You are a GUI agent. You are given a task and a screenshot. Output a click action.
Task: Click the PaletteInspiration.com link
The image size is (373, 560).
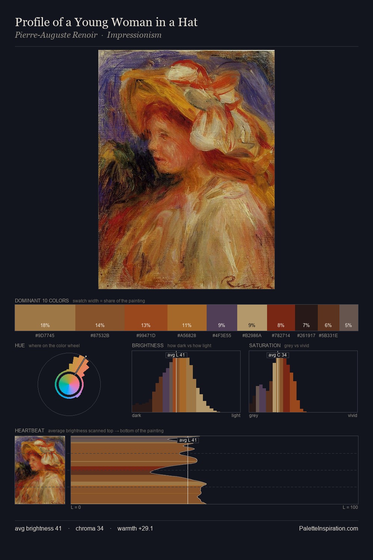(329, 529)
